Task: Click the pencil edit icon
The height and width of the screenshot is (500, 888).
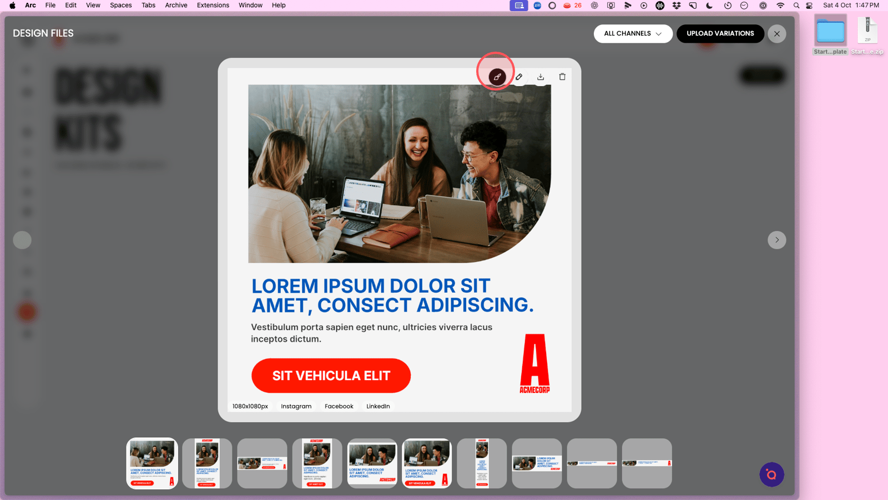Action: [x=519, y=77]
